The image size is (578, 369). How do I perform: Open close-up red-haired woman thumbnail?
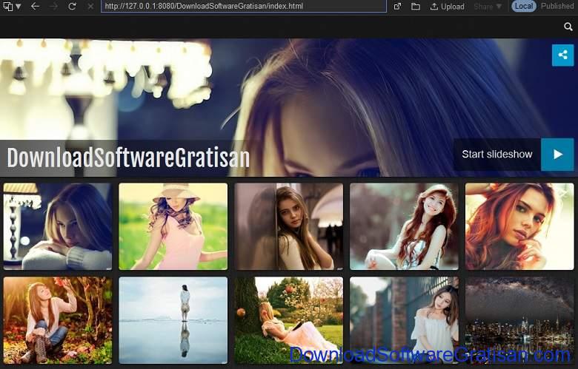[x=519, y=226]
